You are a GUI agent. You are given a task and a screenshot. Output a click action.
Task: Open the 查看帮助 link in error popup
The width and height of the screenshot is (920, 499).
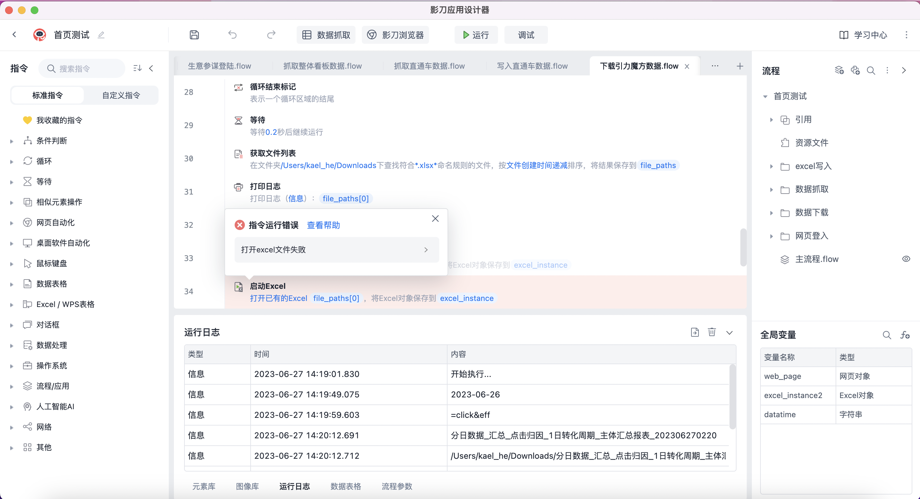pos(323,225)
